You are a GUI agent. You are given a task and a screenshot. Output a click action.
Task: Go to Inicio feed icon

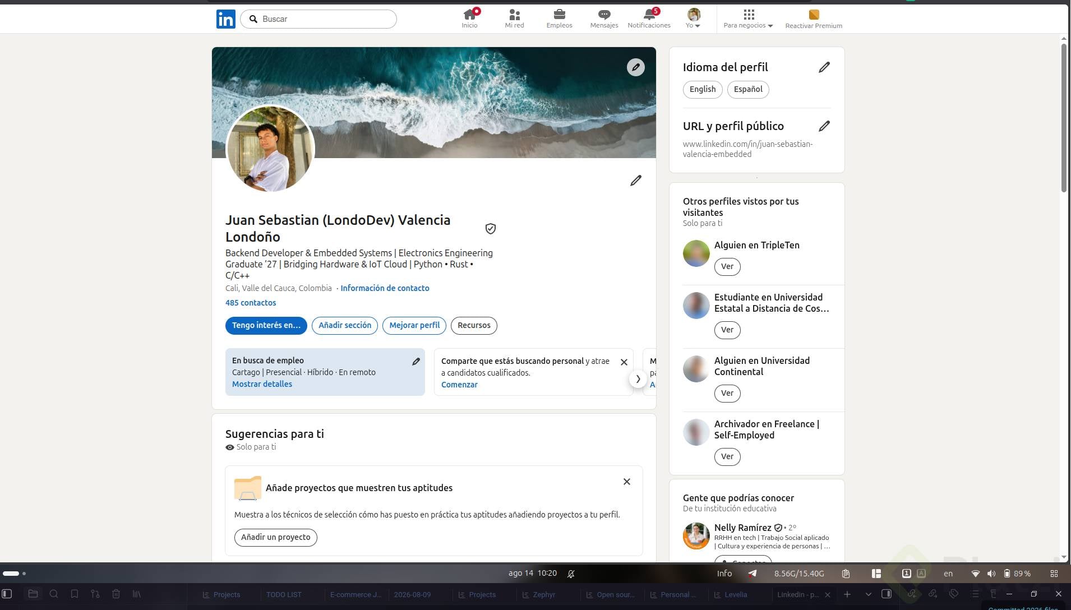(x=470, y=15)
